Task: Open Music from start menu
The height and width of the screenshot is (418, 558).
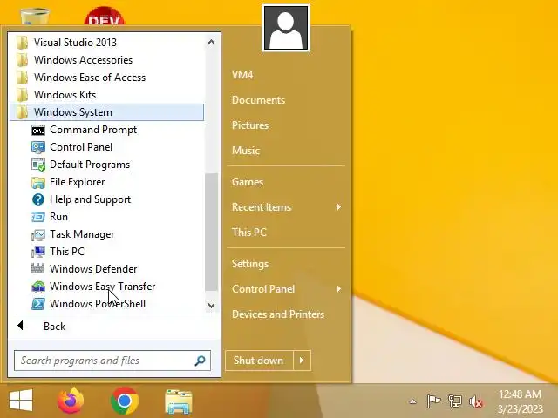Action: pyautogui.click(x=246, y=151)
